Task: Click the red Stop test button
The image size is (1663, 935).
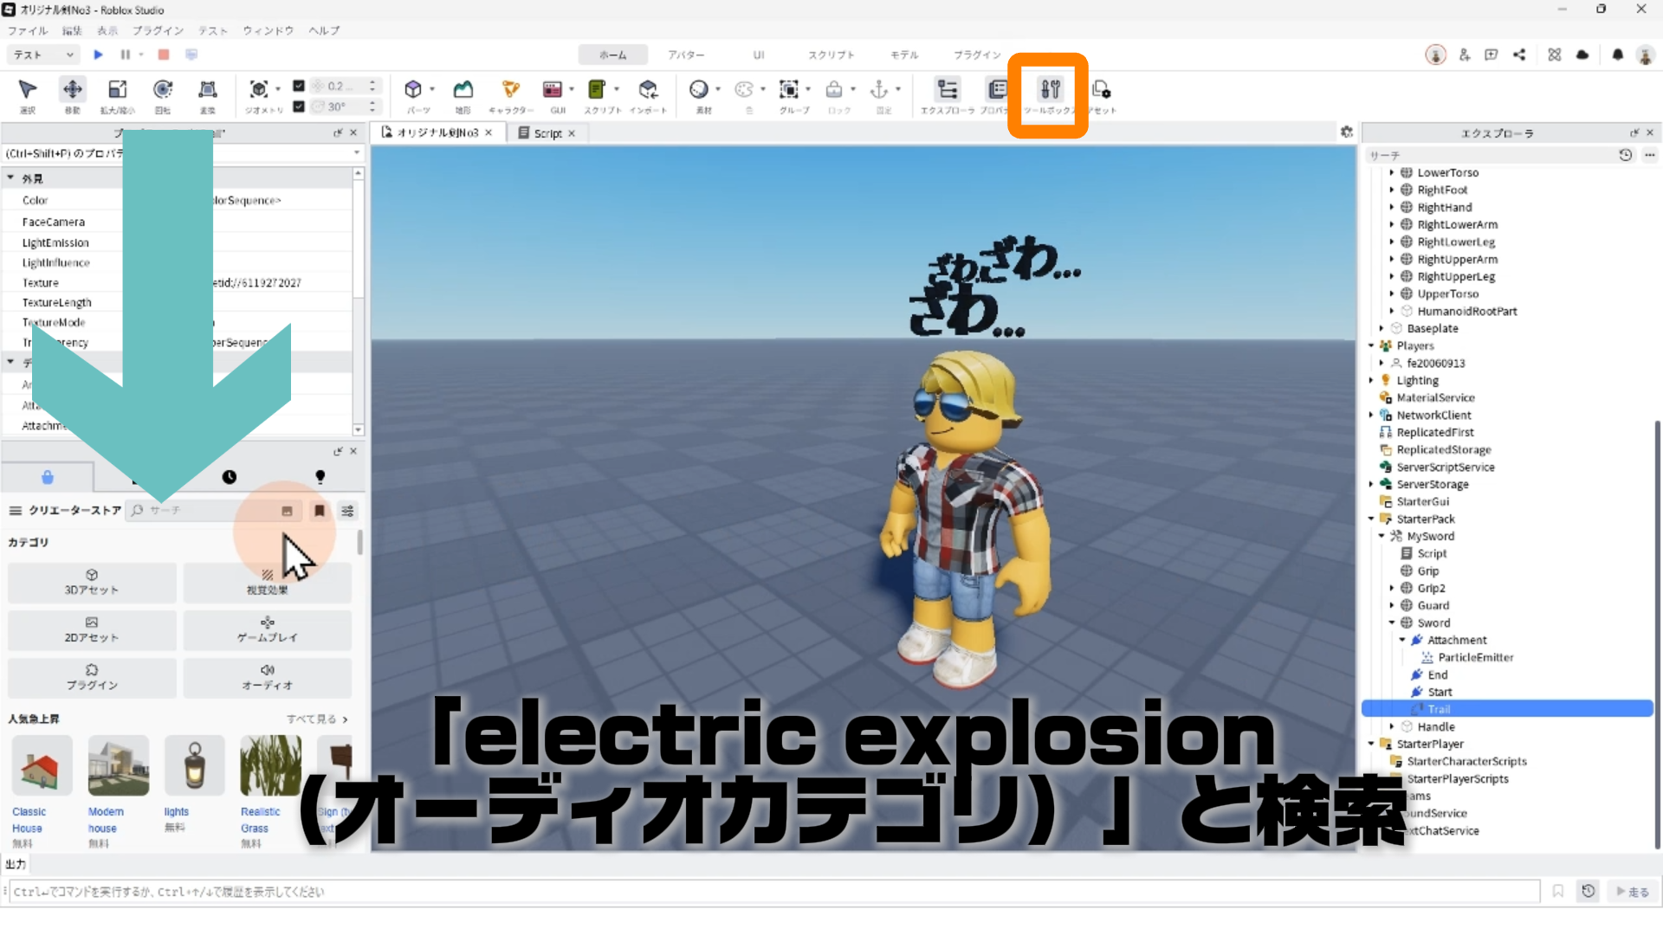Action: [x=163, y=55]
